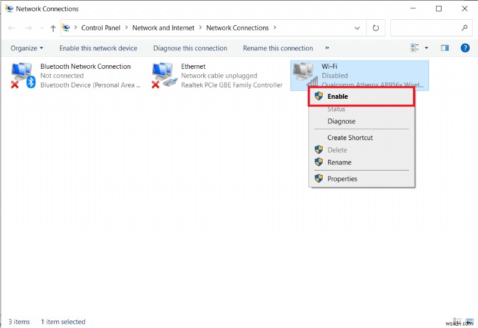Open Help with the question icon

tap(465, 48)
